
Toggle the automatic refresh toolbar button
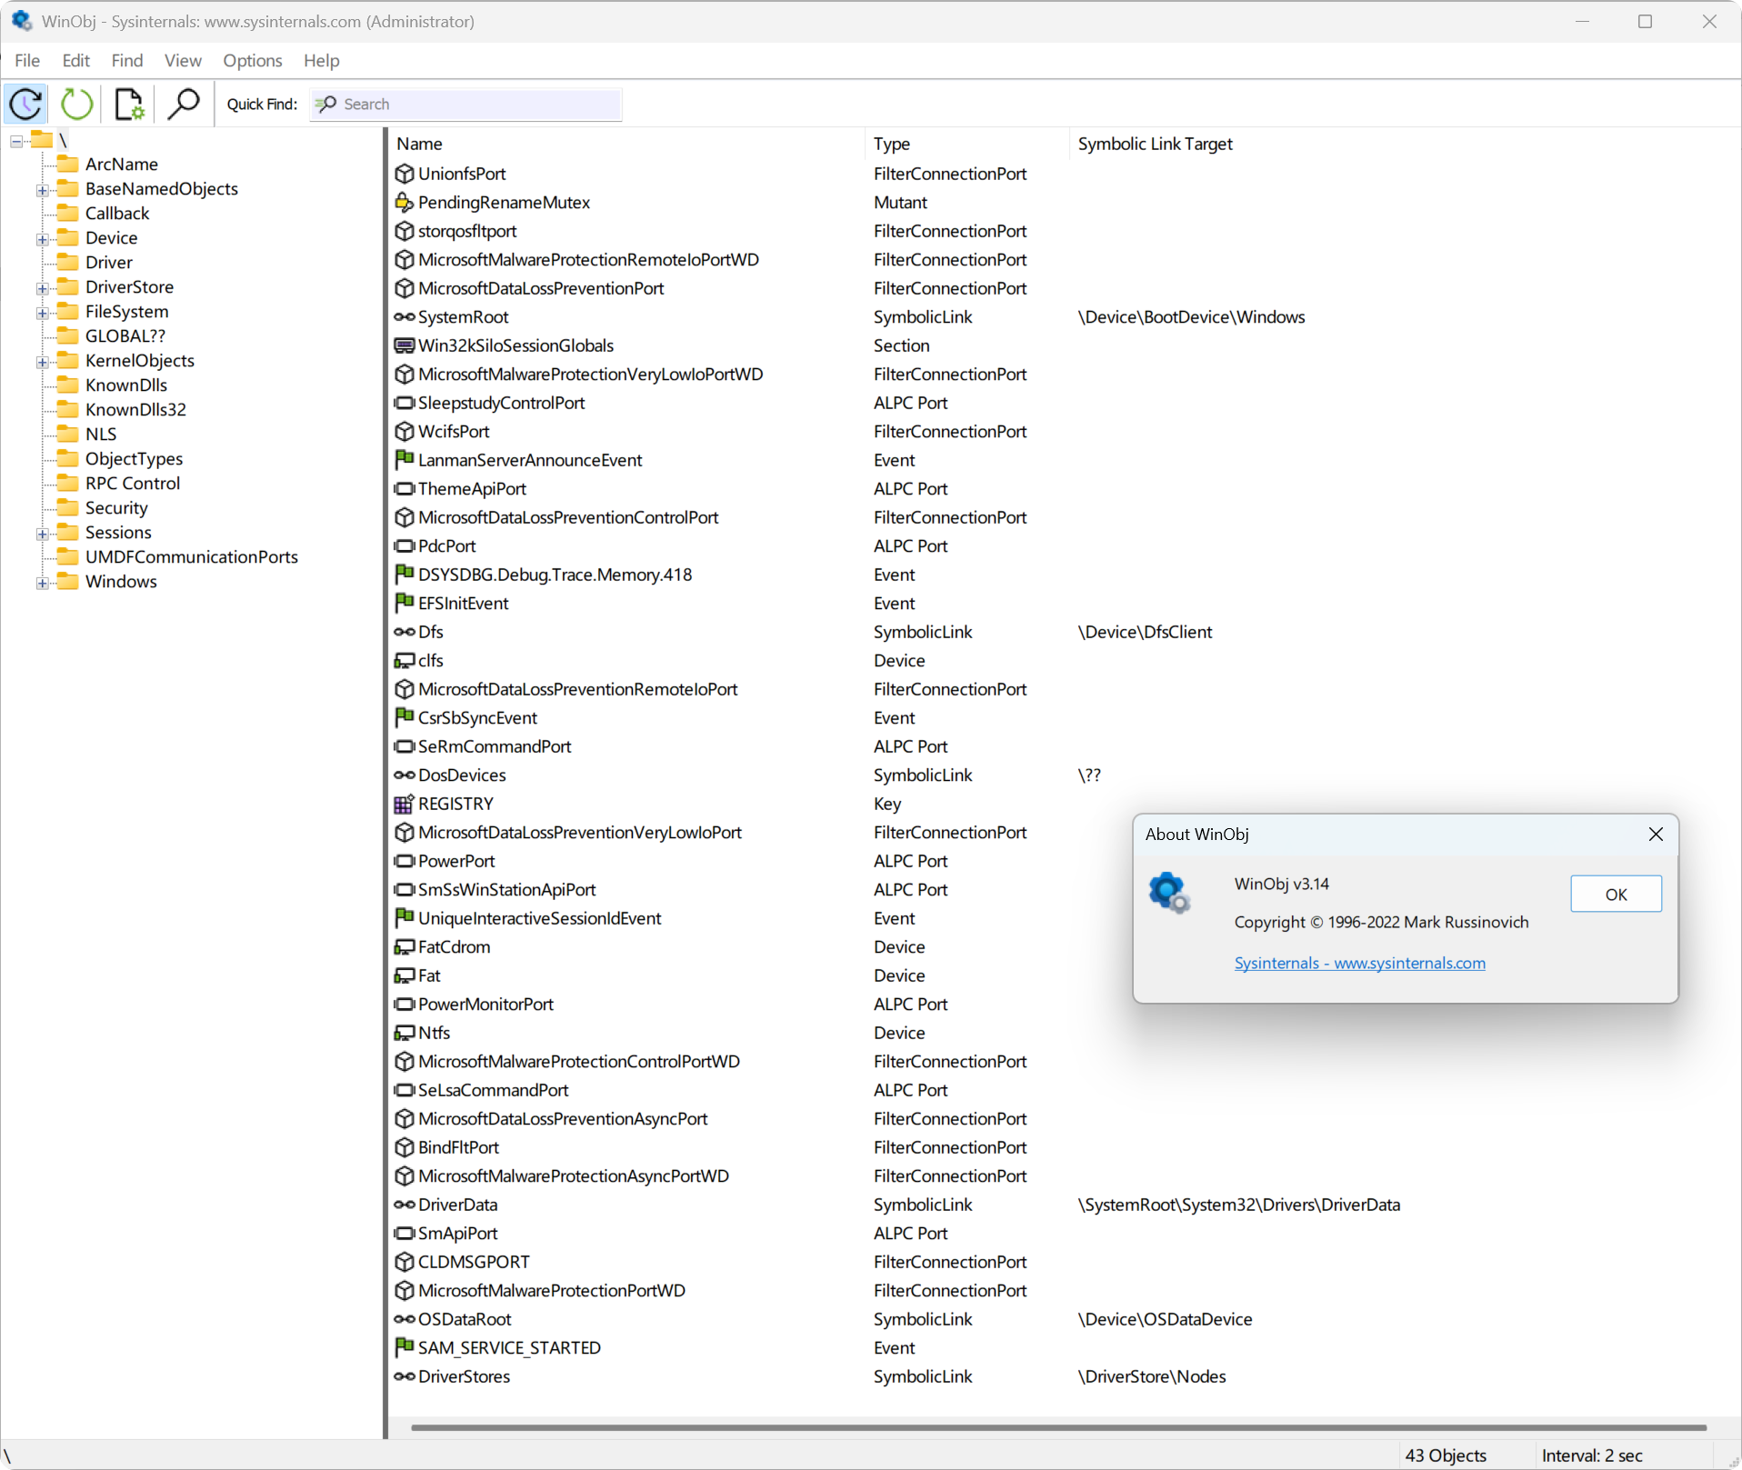(26, 104)
